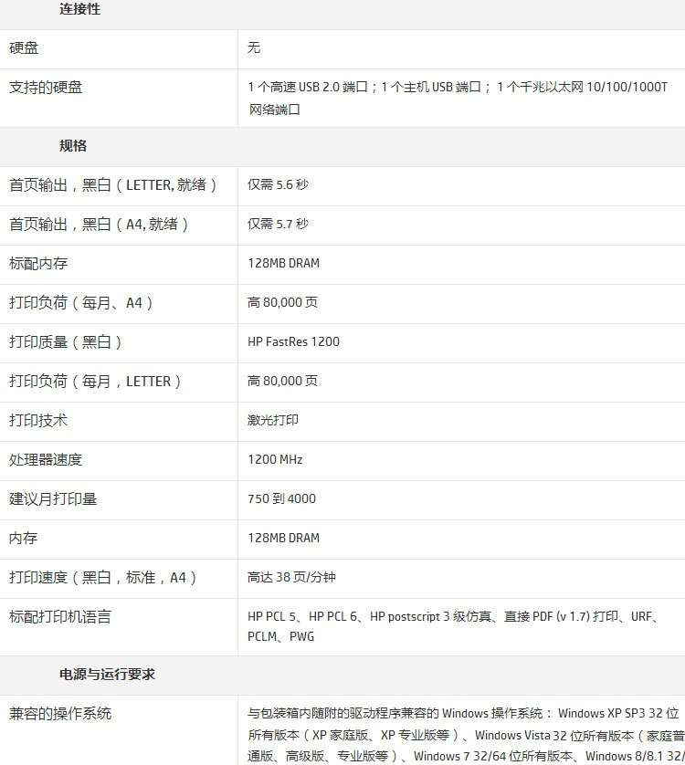Click the 无 value for 硬盘
Image resolution: width=685 pixels, height=765 pixels.
tap(254, 47)
